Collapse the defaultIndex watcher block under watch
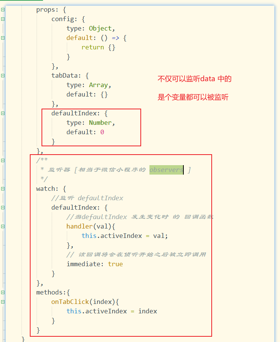 (x=3, y=207)
